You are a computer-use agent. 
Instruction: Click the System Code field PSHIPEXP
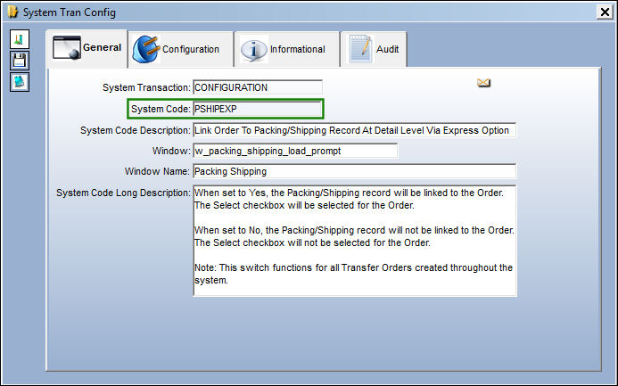258,109
